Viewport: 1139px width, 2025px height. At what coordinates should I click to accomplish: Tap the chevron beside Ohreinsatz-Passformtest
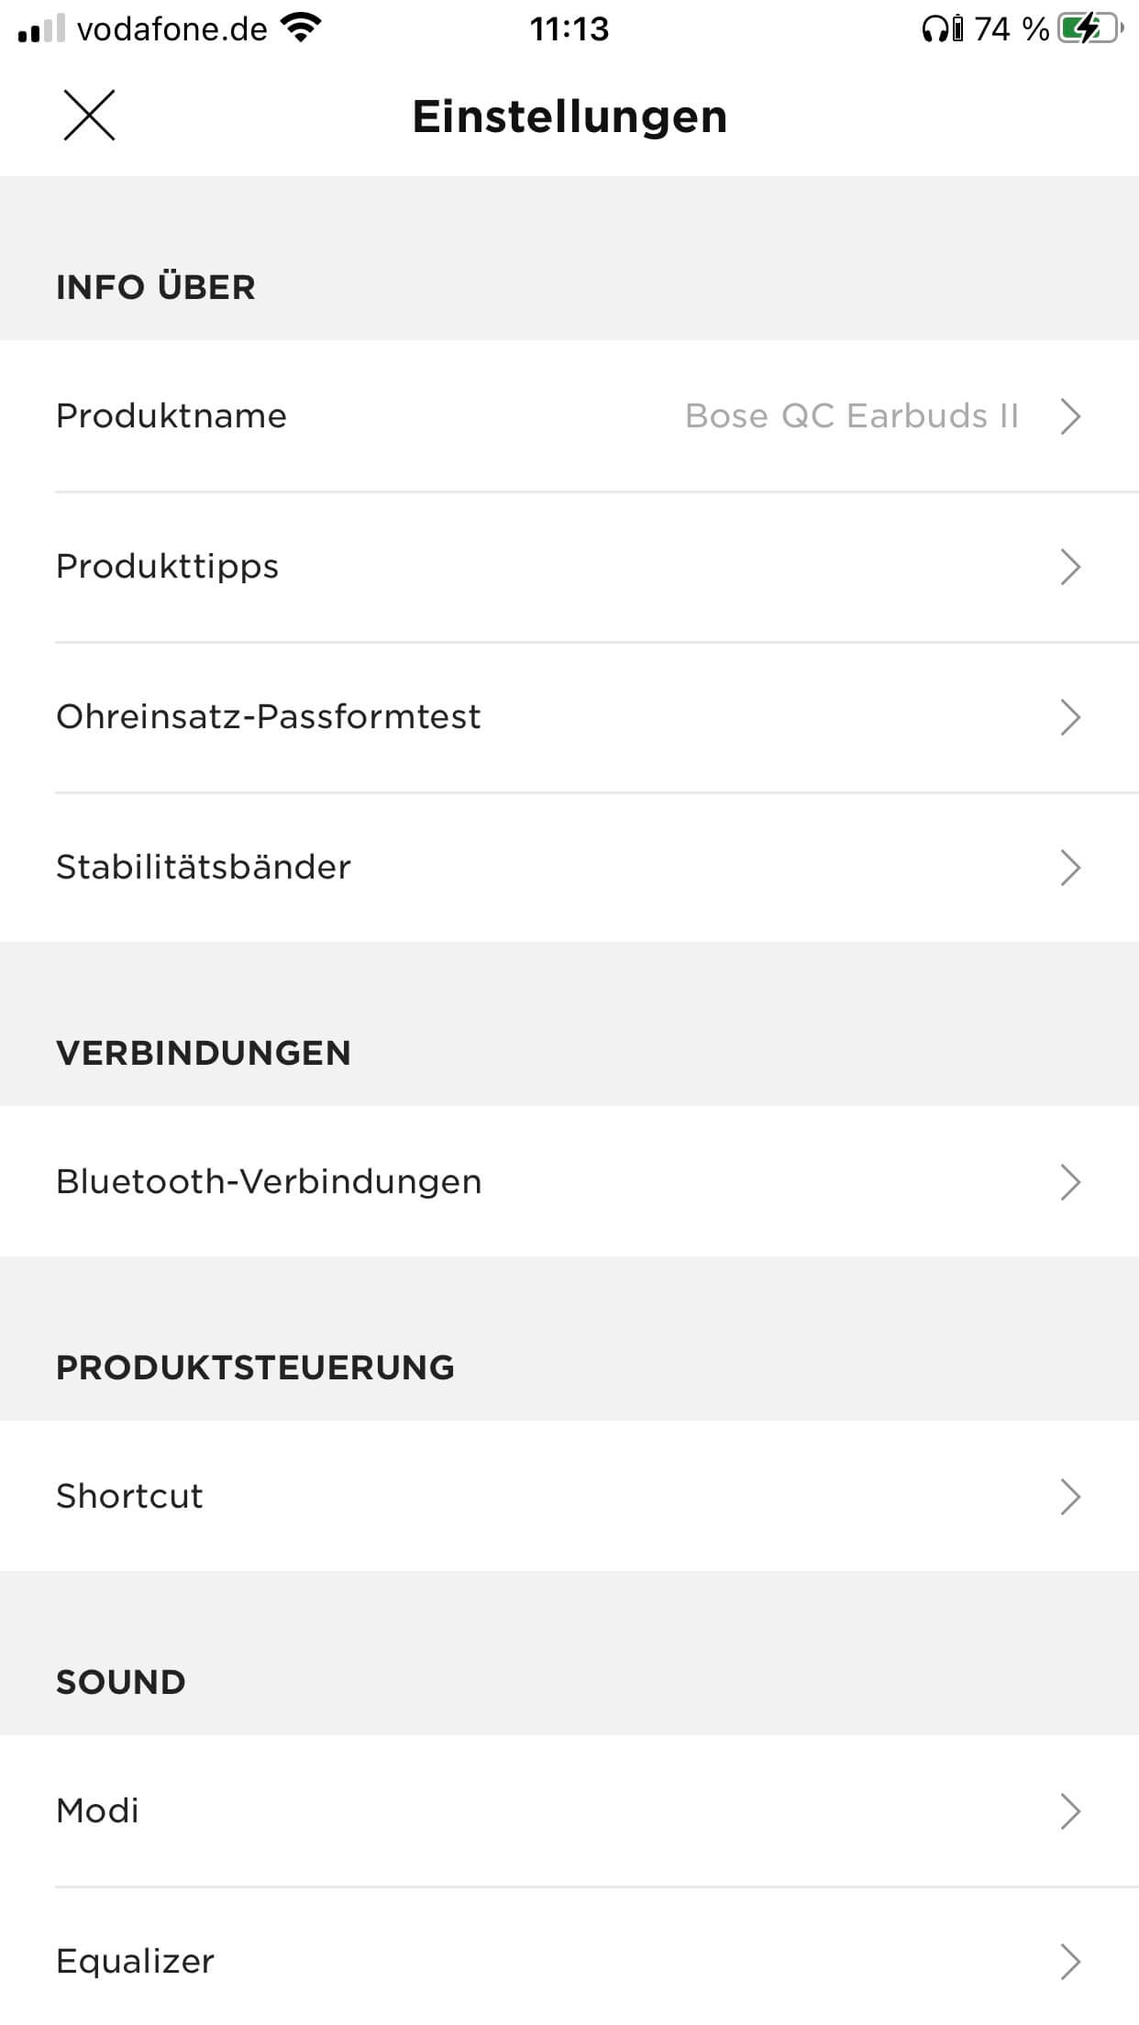point(1069,717)
